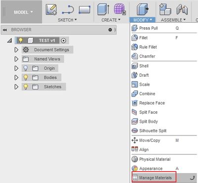
Task: Select Document Settings label in browser
Action: click(51, 49)
